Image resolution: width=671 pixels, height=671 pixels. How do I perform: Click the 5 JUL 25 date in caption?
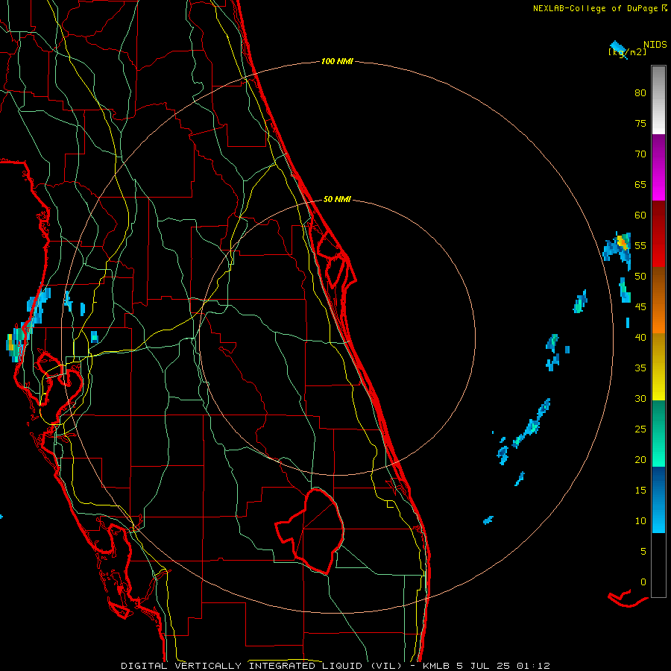point(484,666)
